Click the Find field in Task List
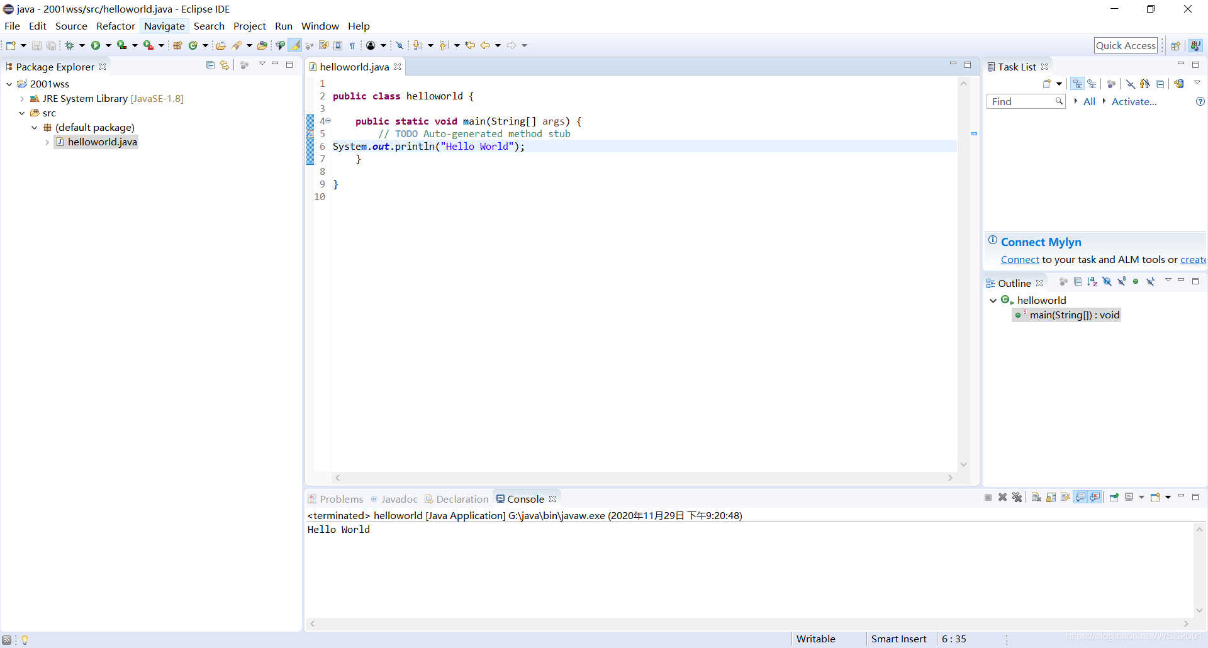 (1026, 101)
